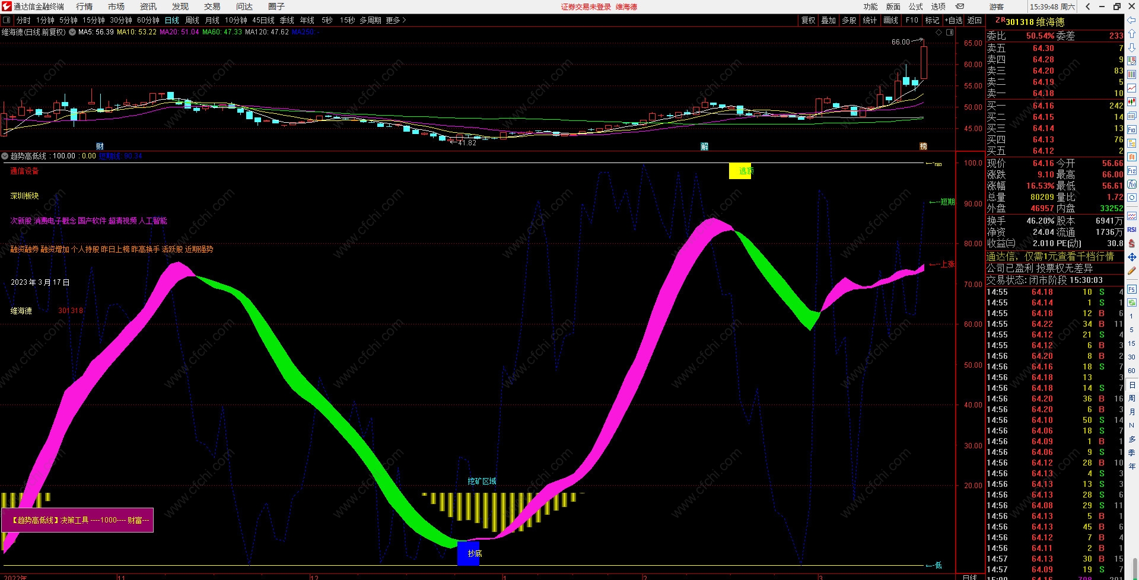Open the 市场 menu
Image resolution: width=1139 pixels, height=580 pixels.
tap(116, 7)
